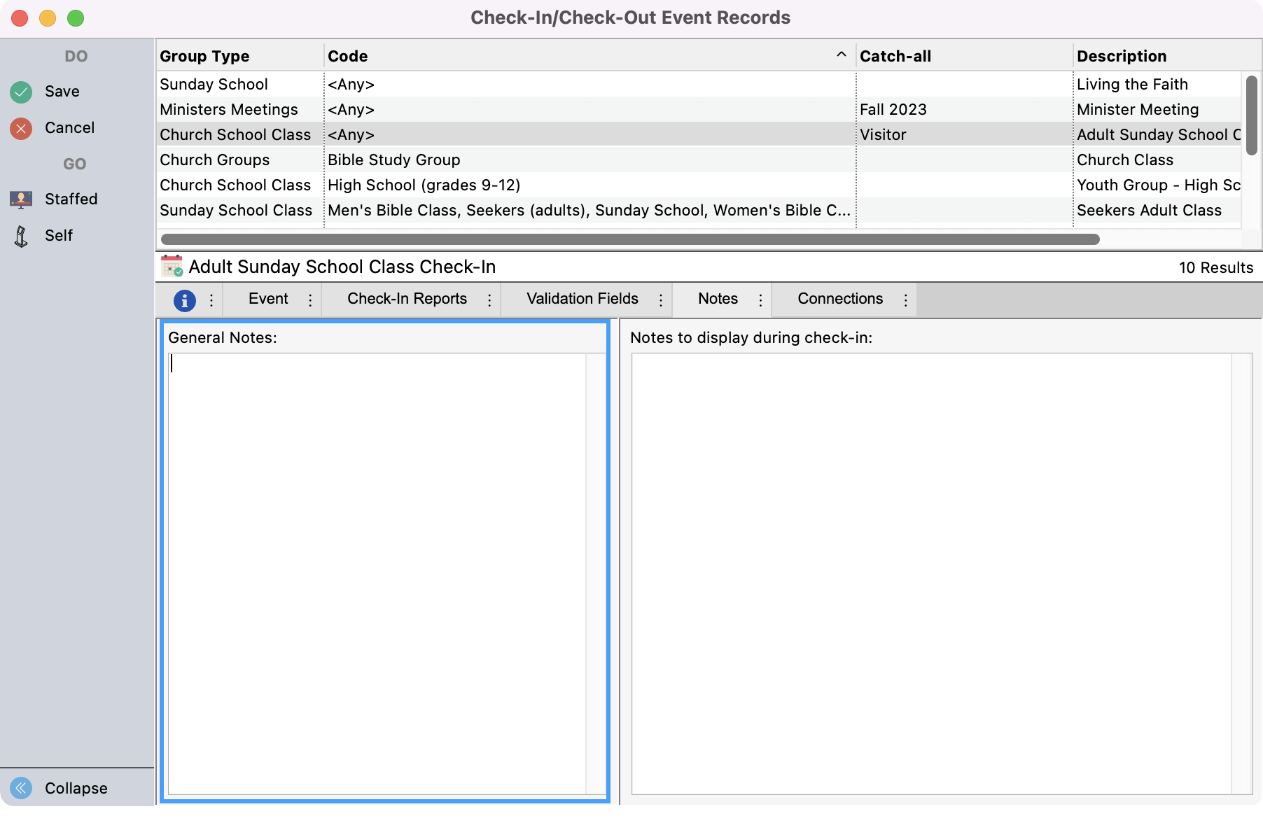This screenshot has width=1263, height=823.
Task: Click the green Save checkmark icon
Action: point(20,91)
